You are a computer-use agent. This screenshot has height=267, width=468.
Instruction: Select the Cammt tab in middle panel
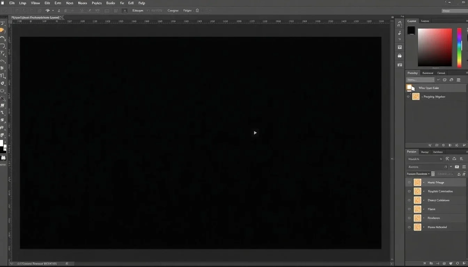point(441,73)
